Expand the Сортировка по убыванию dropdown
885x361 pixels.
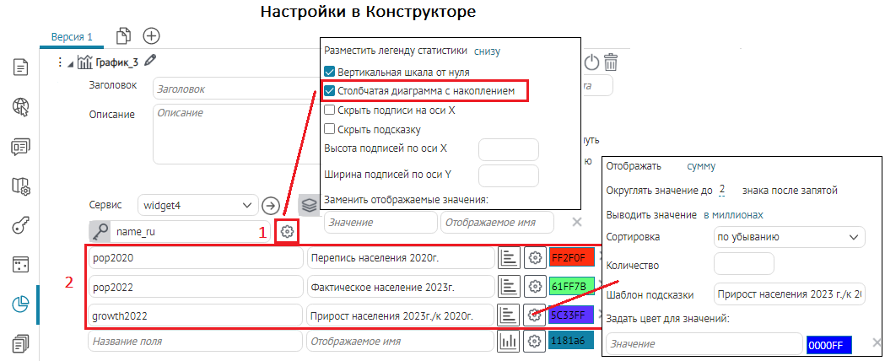(x=789, y=237)
